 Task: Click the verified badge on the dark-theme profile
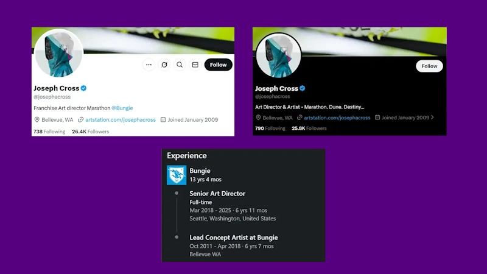tap(302, 88)
